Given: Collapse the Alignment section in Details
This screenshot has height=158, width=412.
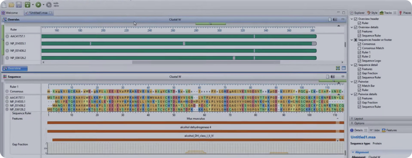Looking at the screenshot, I should [x=353, y=152].
